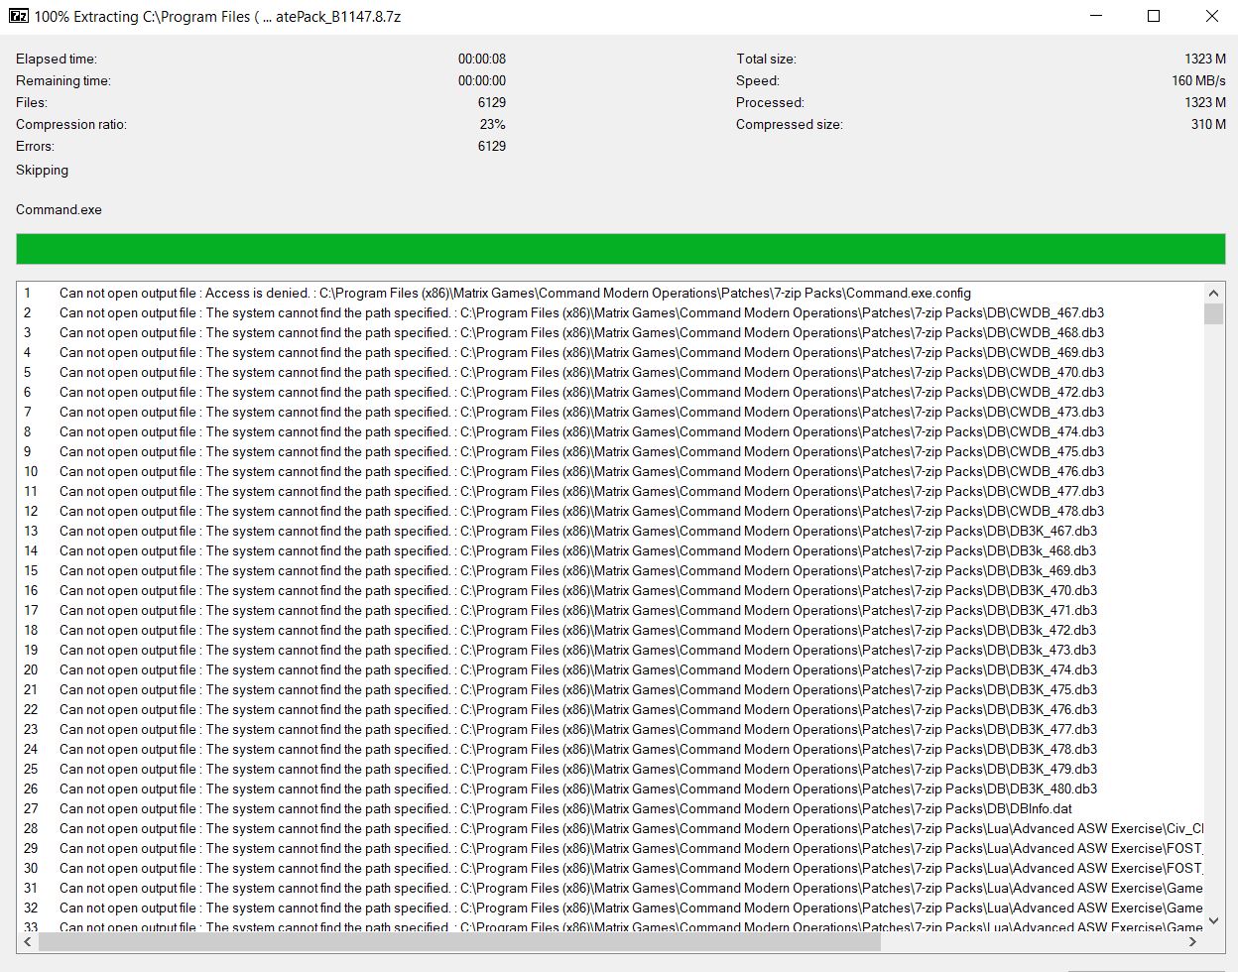Select error row number 31 Advanced ASW Exercise
Viewport: 1238px width, 972px height.
610,888
